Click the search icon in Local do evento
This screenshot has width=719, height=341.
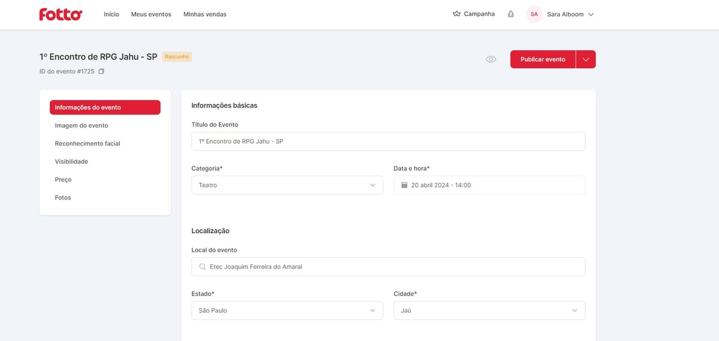203,267
